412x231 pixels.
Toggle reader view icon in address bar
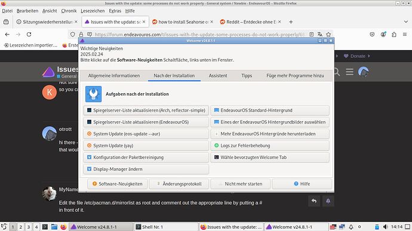311,35
